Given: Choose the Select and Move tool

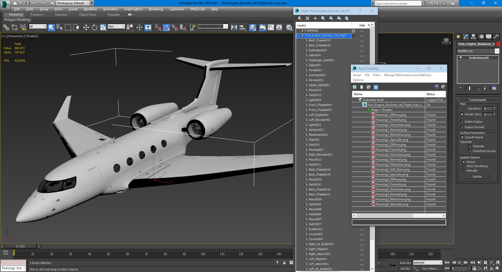Looking at the screenshot, I should click(x=86, y=27).
